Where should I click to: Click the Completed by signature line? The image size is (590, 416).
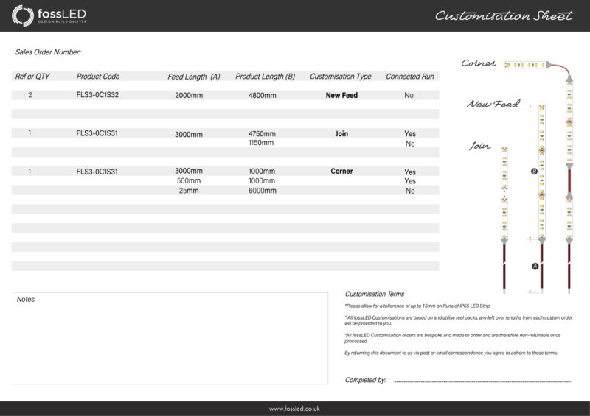click(x=482, y=381)
